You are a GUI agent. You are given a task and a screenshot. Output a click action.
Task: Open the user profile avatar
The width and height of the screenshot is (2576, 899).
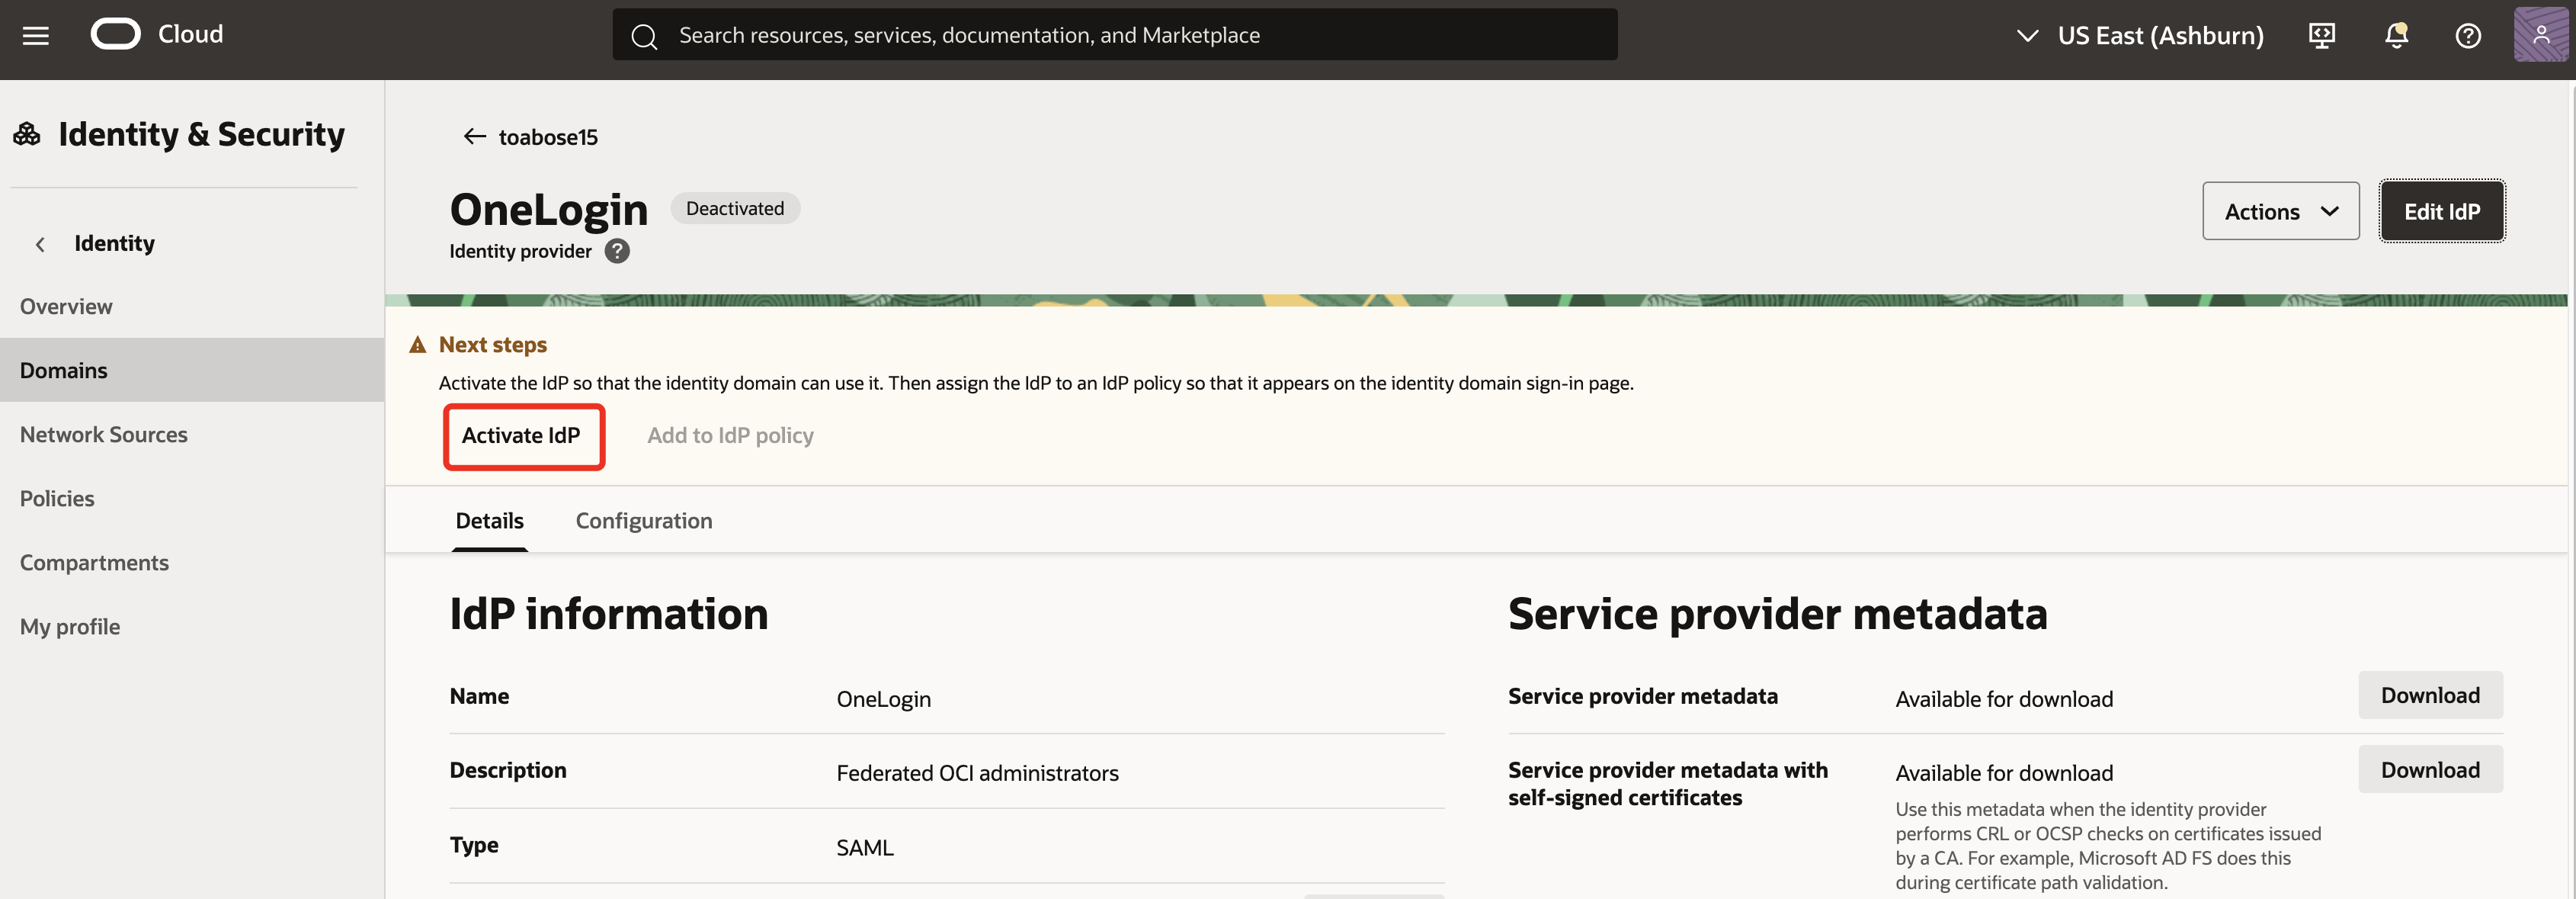click(2542, 34)
